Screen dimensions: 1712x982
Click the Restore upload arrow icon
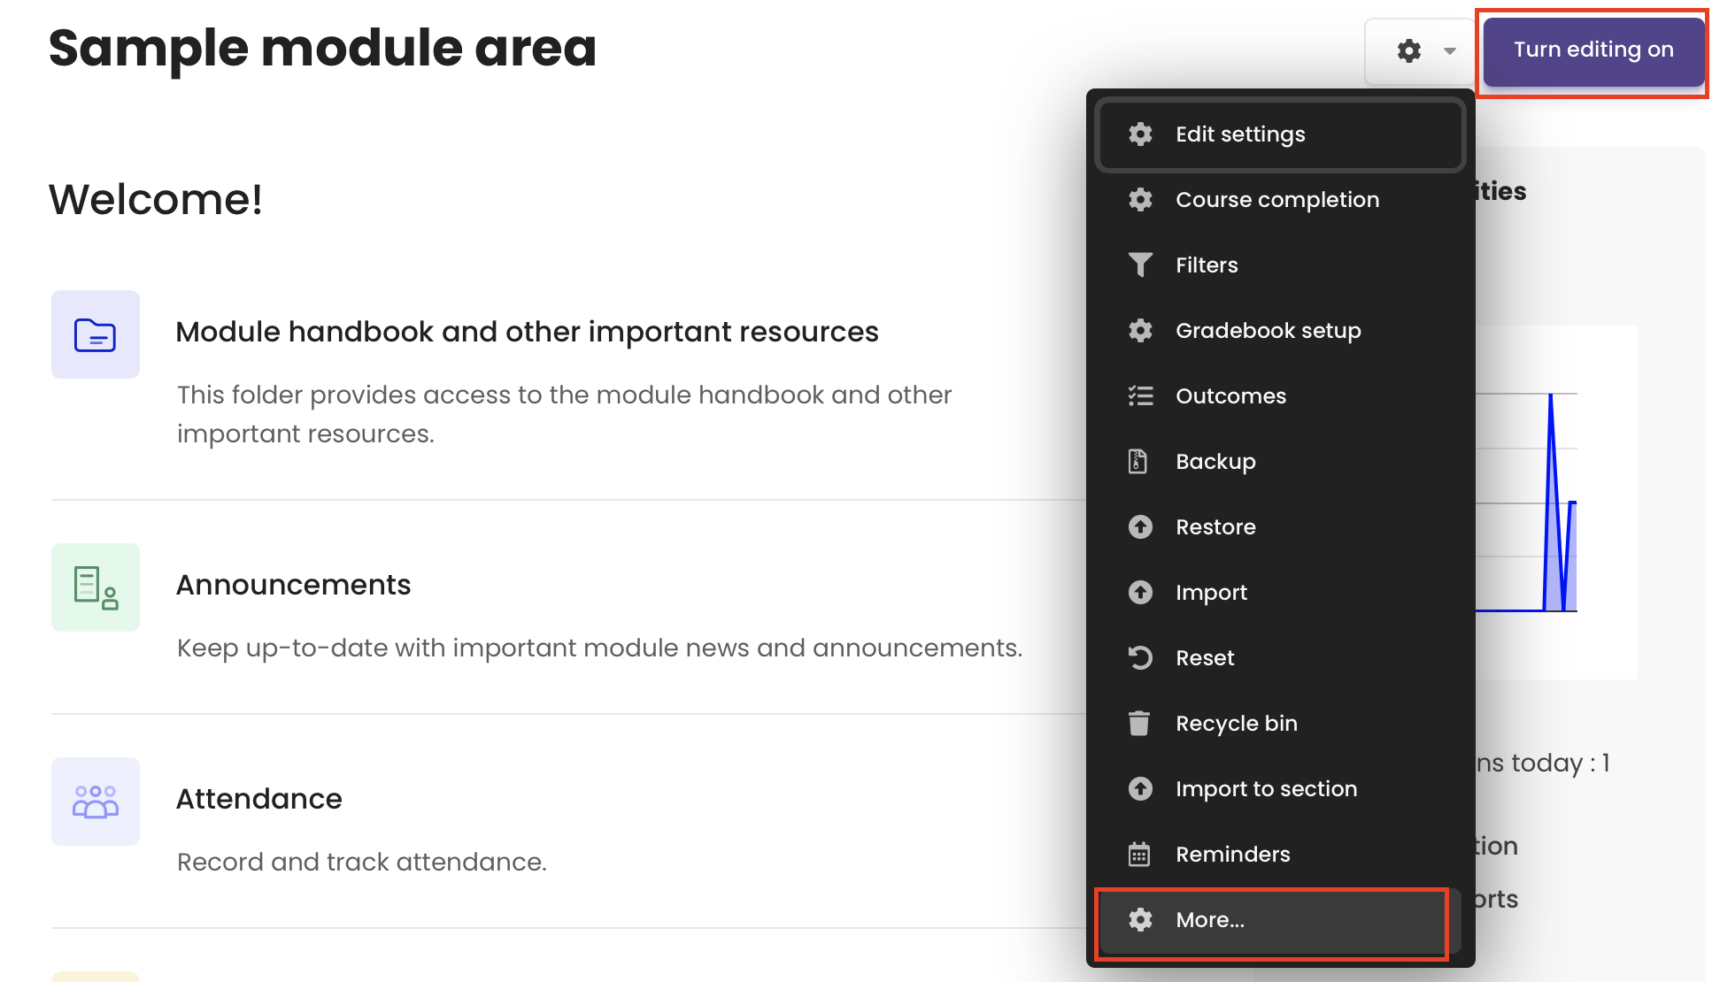1140,527
